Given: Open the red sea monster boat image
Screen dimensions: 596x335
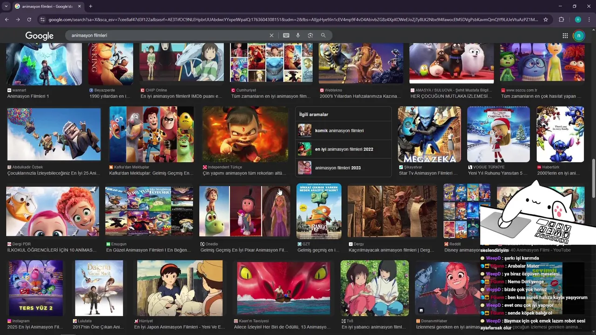Looking at the screenshot, I should (284, 288).
